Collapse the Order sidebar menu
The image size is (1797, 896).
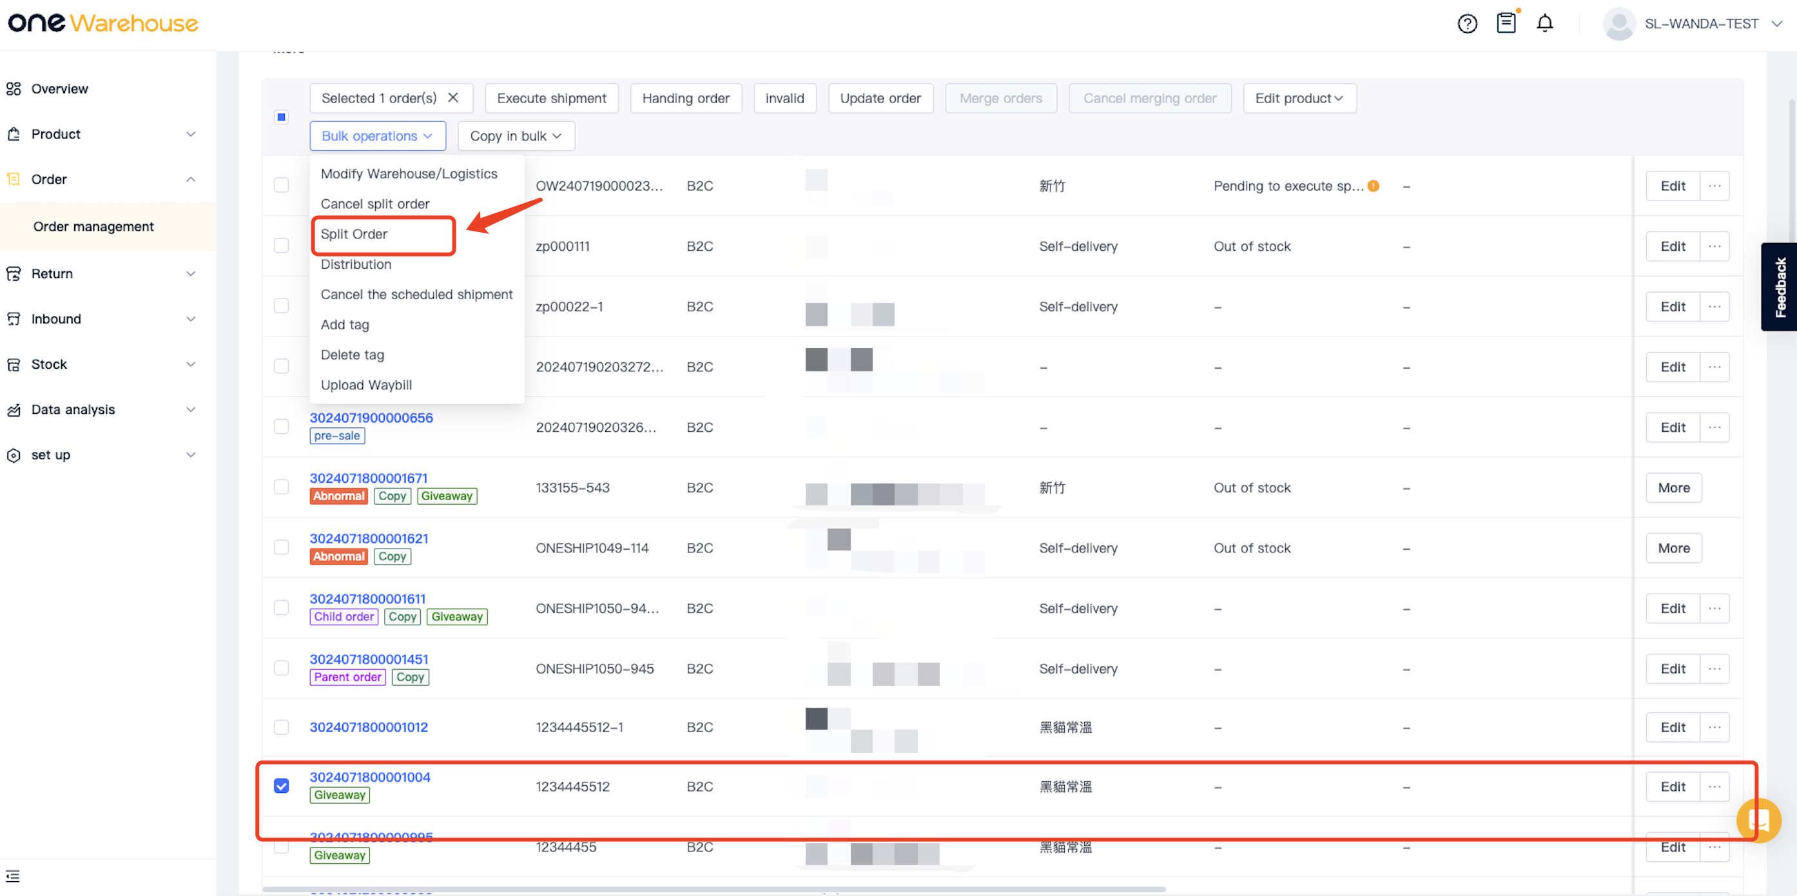point(190,179)
